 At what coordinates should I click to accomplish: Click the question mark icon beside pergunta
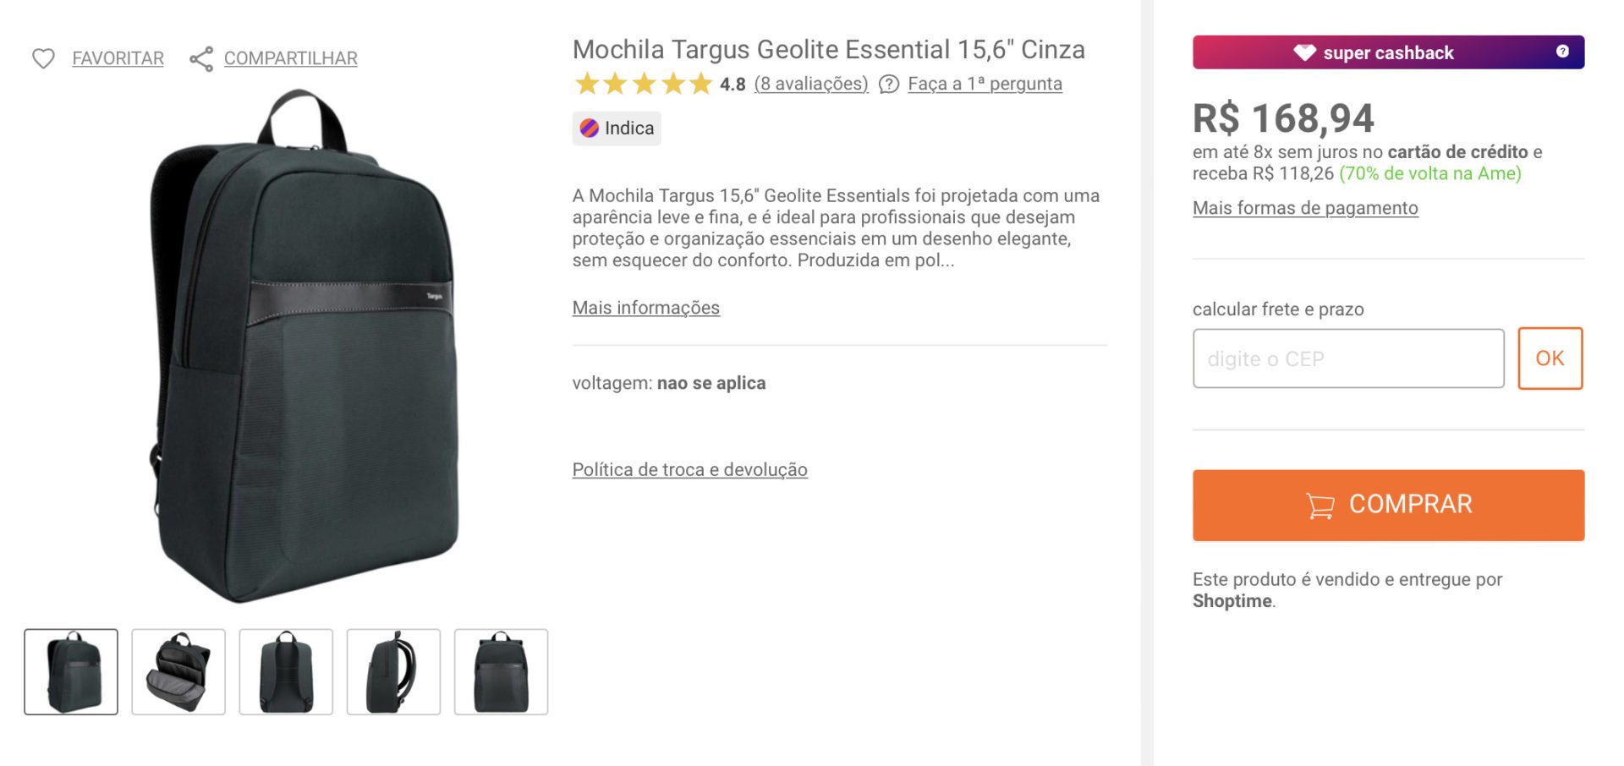click(x=889, y=85)
